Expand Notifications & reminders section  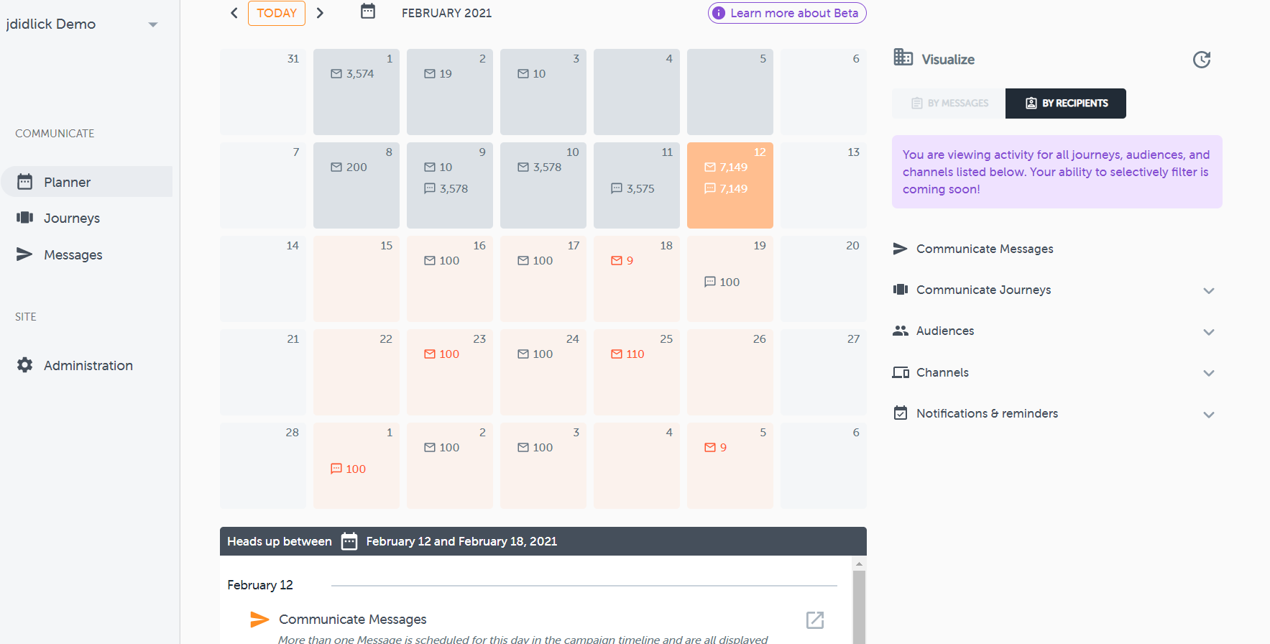point(1209,415)
